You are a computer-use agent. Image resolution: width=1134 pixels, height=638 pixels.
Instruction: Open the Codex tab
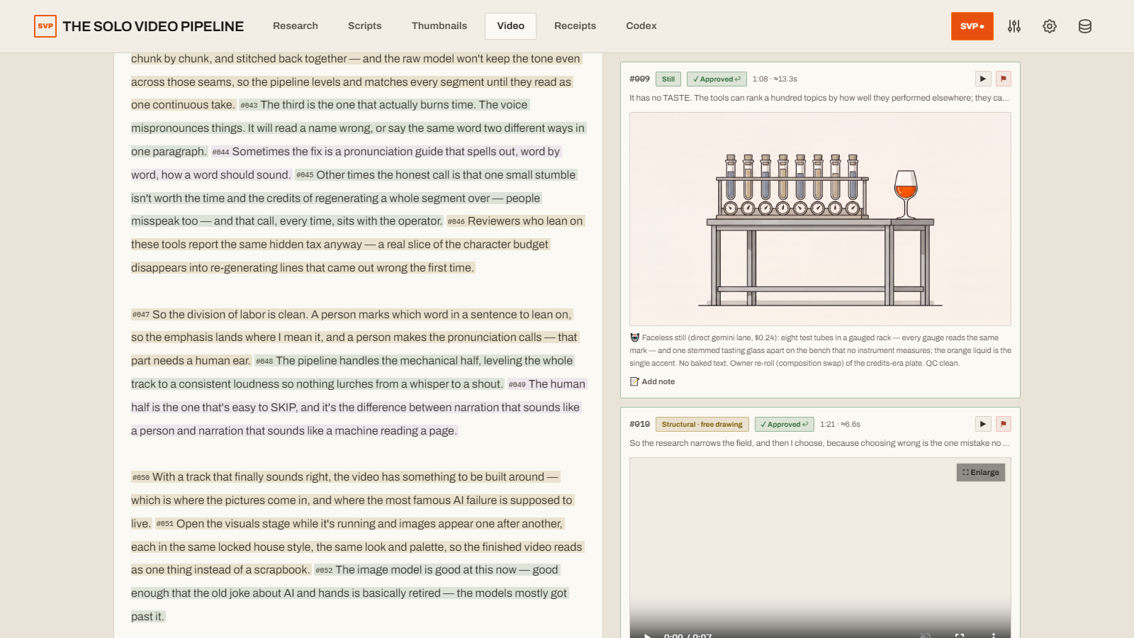[x=641, y=26]
